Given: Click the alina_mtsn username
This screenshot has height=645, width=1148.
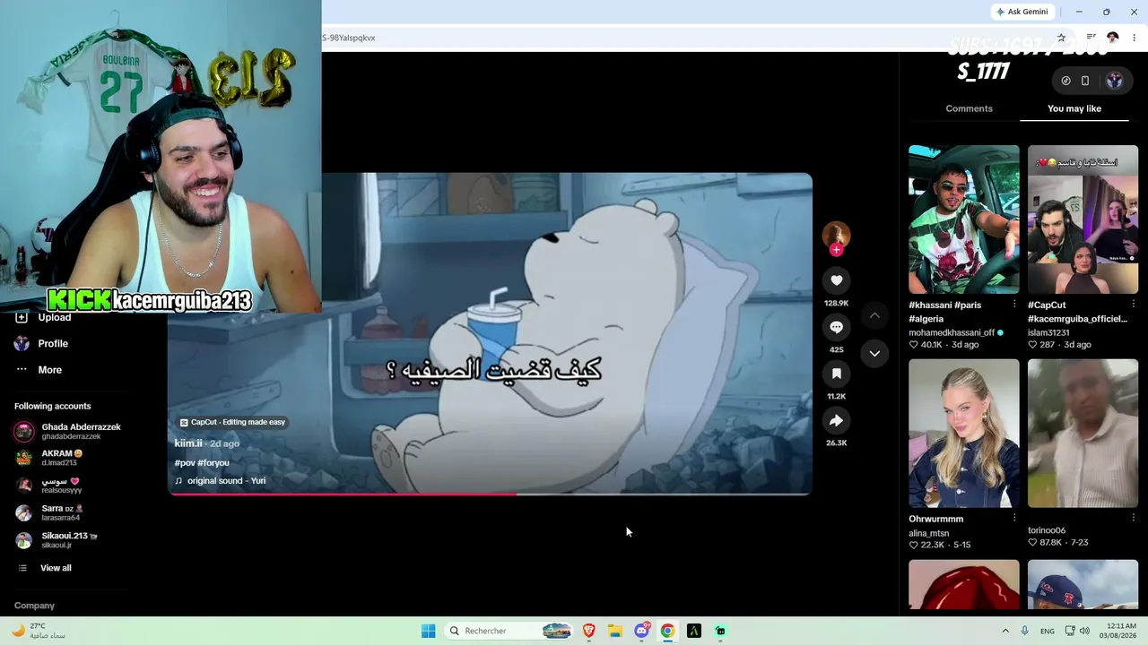Looking at the screenshot, I should point(929,533).
